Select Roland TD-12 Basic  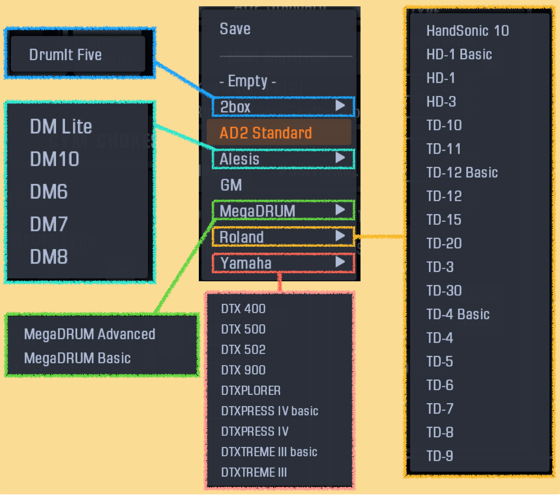[x=462, y=173]
